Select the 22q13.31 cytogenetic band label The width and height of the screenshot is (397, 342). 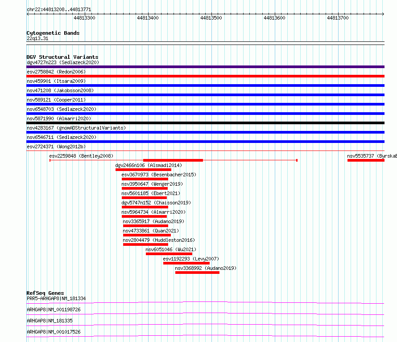(x=37, y=38)
